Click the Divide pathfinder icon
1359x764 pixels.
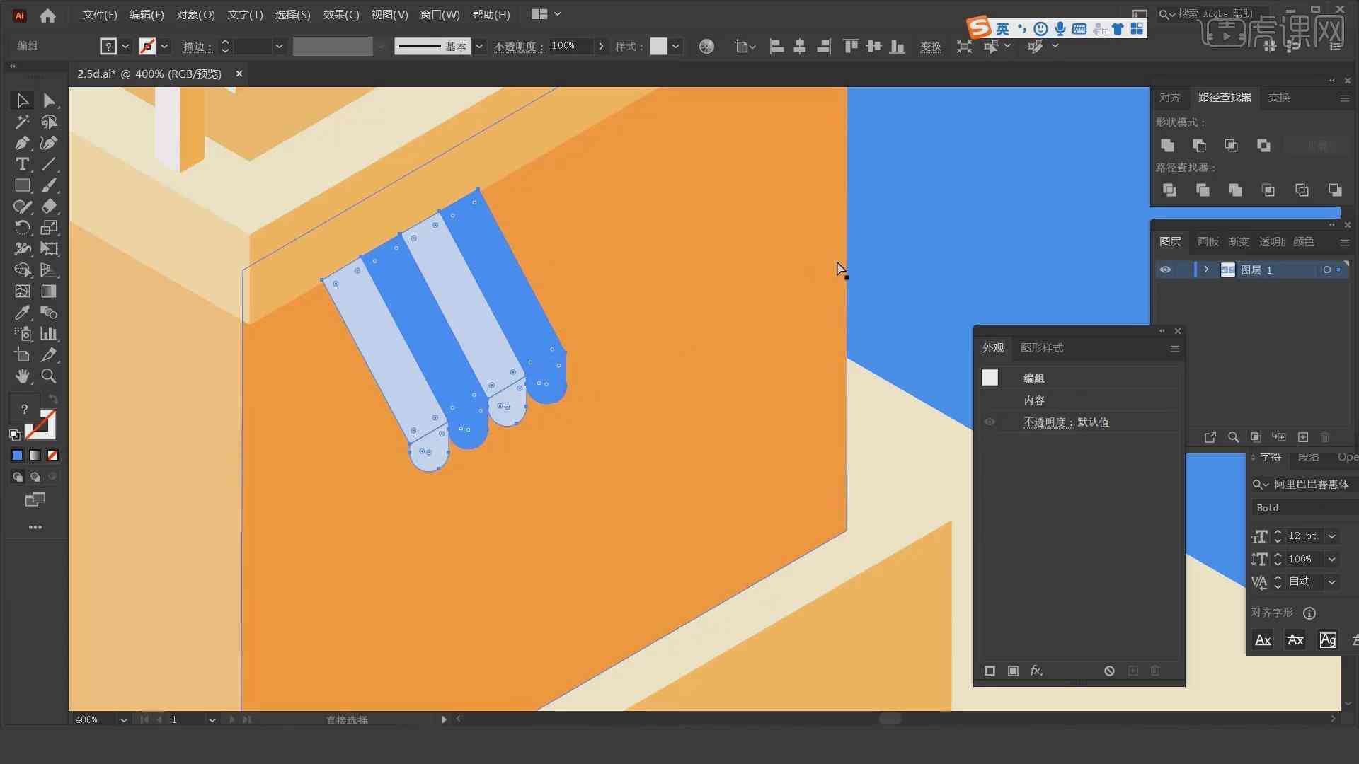1169,190
